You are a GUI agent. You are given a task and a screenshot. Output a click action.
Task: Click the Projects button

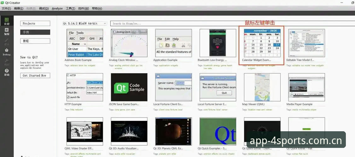35,24
